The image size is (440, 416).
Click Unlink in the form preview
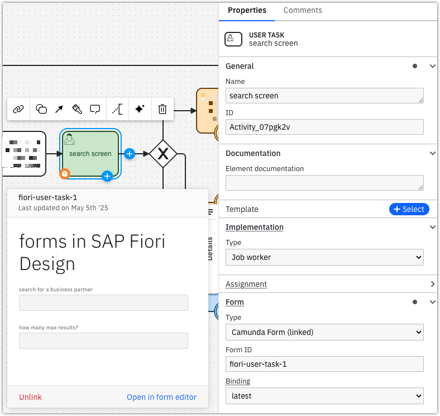click(x=30, y=397)
